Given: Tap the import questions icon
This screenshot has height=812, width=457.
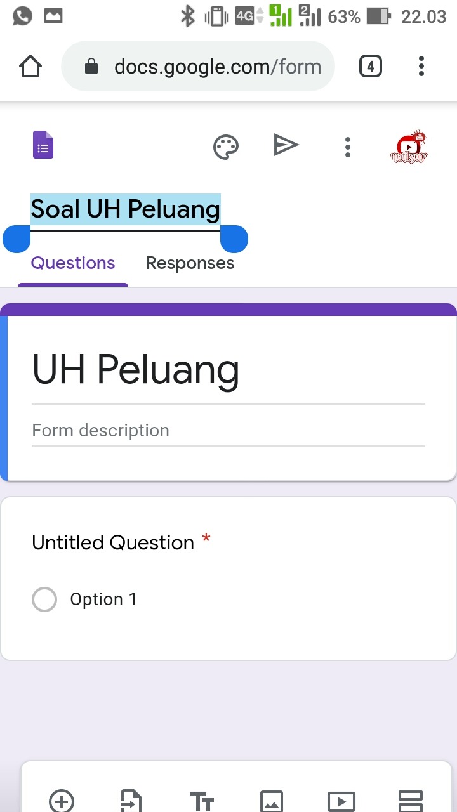Looking at the screenshot, I should tap(131, 801).
